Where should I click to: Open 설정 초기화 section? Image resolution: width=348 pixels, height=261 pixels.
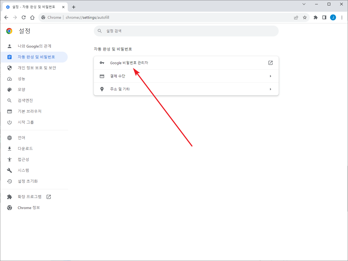pyautogui.click(x=34, y=181)
